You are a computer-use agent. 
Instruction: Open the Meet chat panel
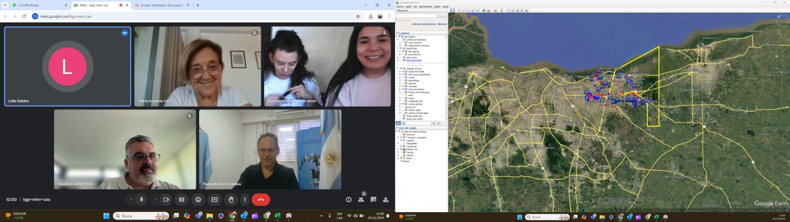[373, 200]
